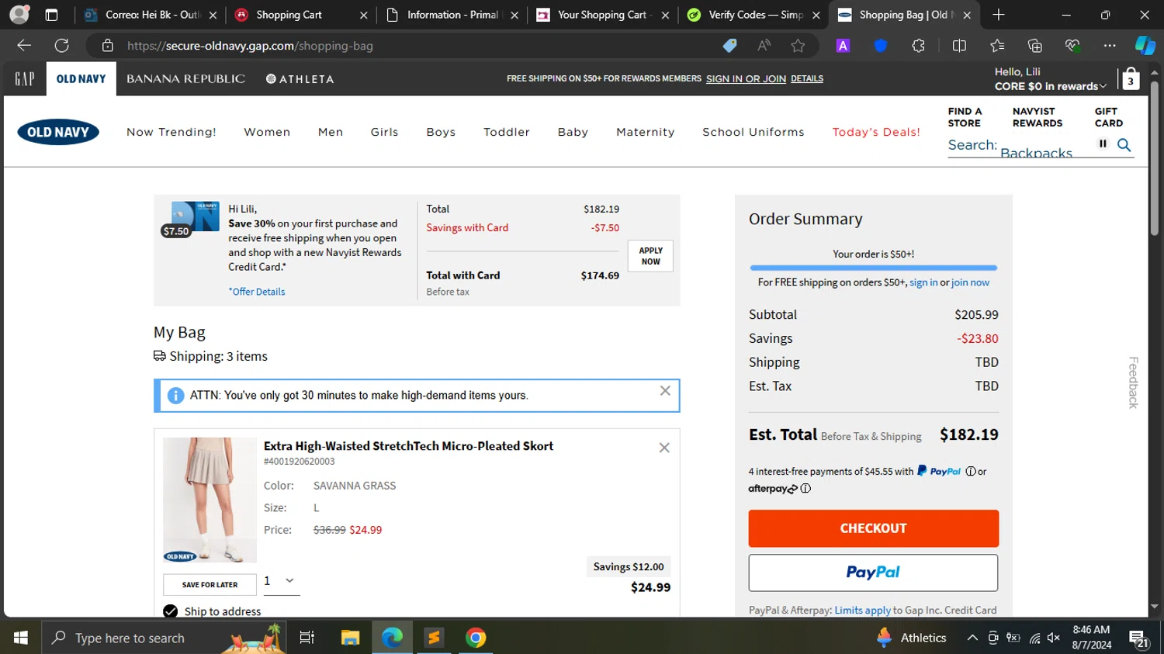View site information lock icon
Viewport: 1164px width, 654px height.
point(108,46)
